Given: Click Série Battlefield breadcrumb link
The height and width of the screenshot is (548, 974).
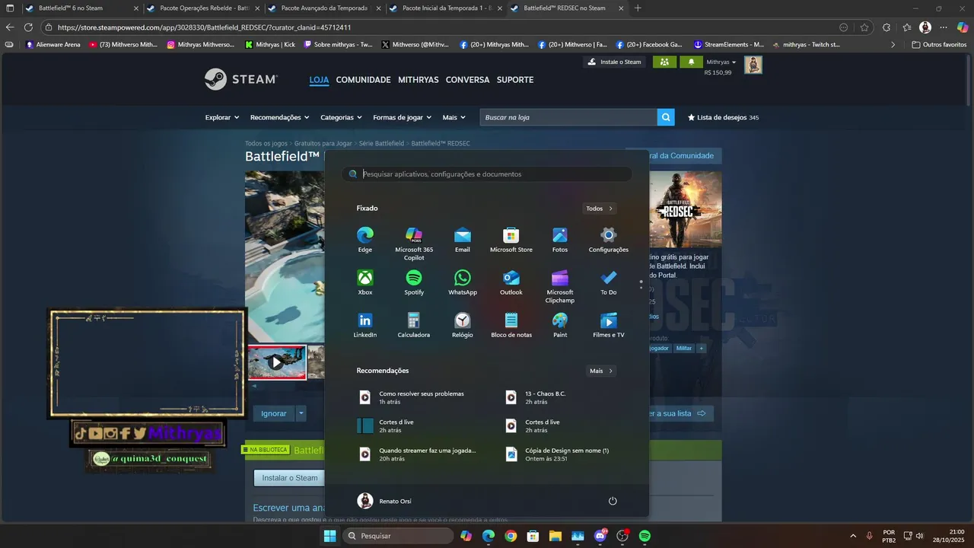Looking at the screenshot, I should (x=381, y=143).
